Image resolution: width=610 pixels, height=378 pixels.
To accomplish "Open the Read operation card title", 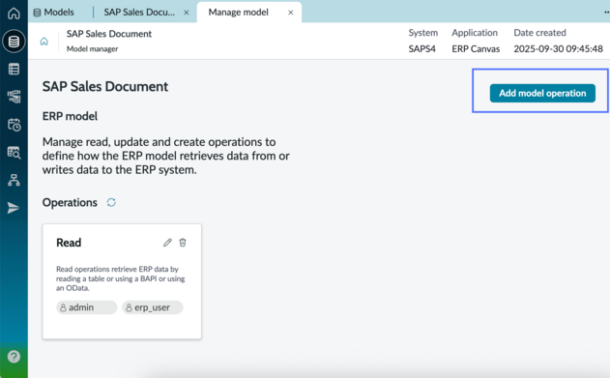I will tap(69, 243).
